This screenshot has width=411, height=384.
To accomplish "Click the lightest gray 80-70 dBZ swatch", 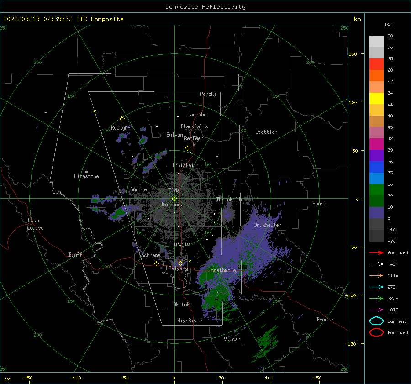I will [376, 42].
